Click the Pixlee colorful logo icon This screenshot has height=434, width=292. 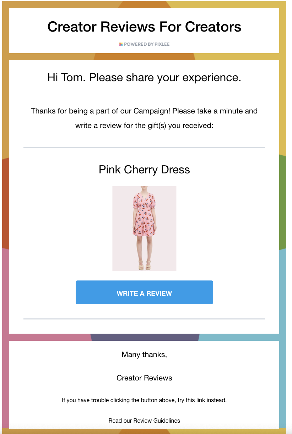point(121,44)
